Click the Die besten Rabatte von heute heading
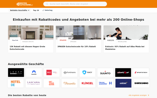The image size is (157, 98). [x=27, y=95]
